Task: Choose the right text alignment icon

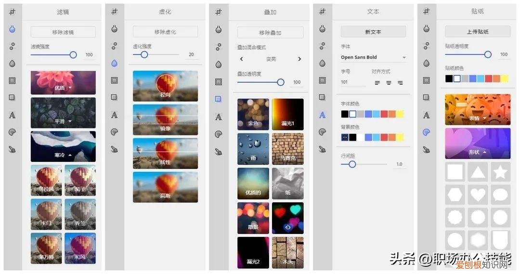Action: (x=400, y=83)
